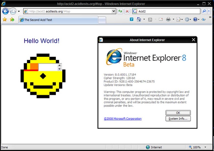Click the System Info... button
The image size is (214, 151).
click(x=178, y=118)
